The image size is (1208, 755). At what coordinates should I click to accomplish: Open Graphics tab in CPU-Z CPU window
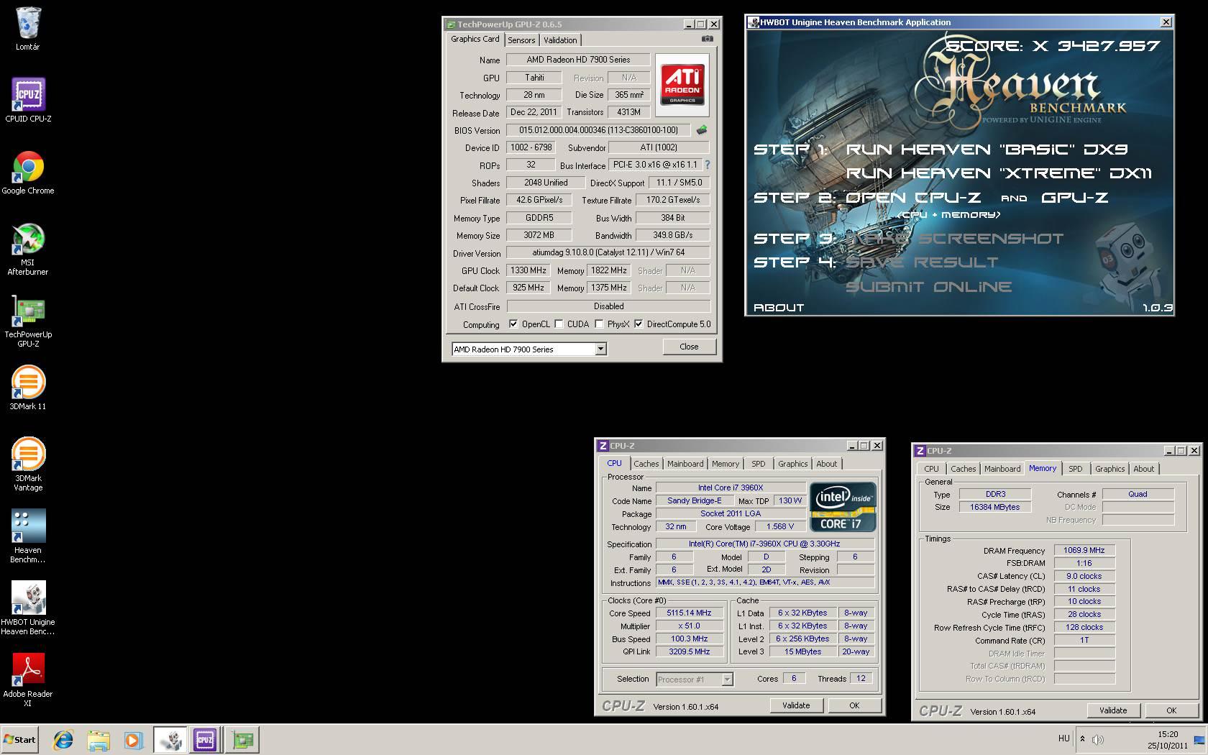click(792, 464)
